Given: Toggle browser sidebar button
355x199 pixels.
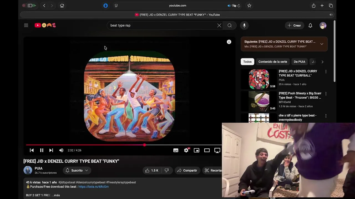Looking at the screenshot, I should click(30, 6).
